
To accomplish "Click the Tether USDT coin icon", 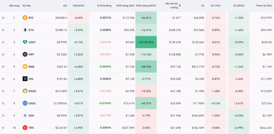I will pyautogui.click(x=25, y=42).
